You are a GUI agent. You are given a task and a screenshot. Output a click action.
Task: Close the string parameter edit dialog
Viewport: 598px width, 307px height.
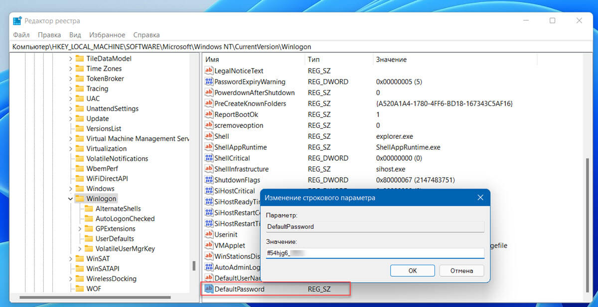(x=480, y=198)
